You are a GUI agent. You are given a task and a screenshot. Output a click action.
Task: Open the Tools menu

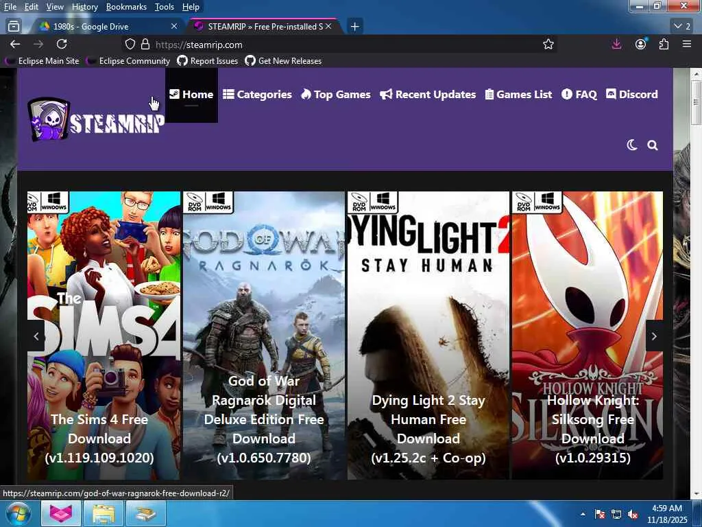point(165,7)
